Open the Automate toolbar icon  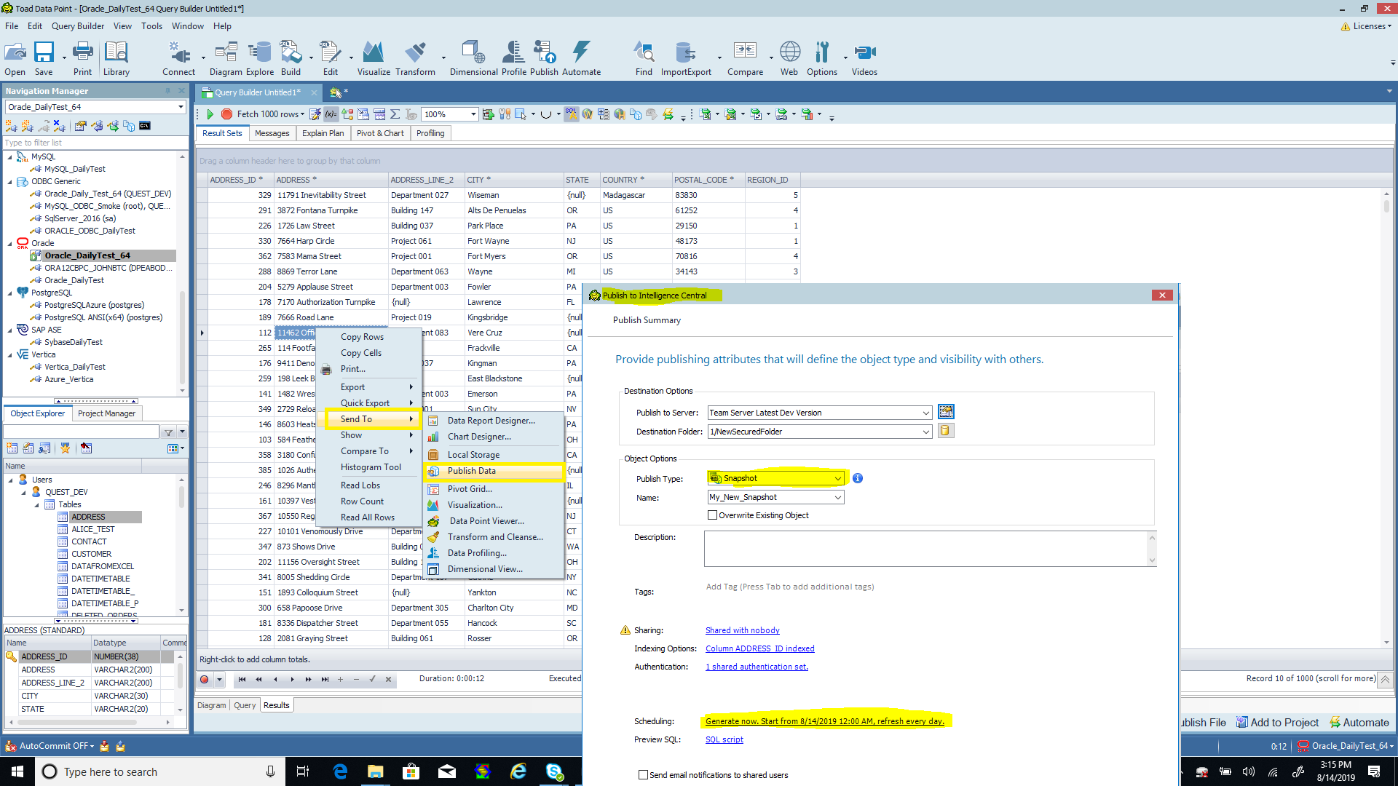(581, 58)
